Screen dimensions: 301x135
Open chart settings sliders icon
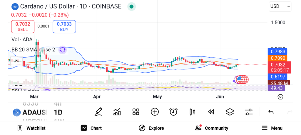point(249,112)
